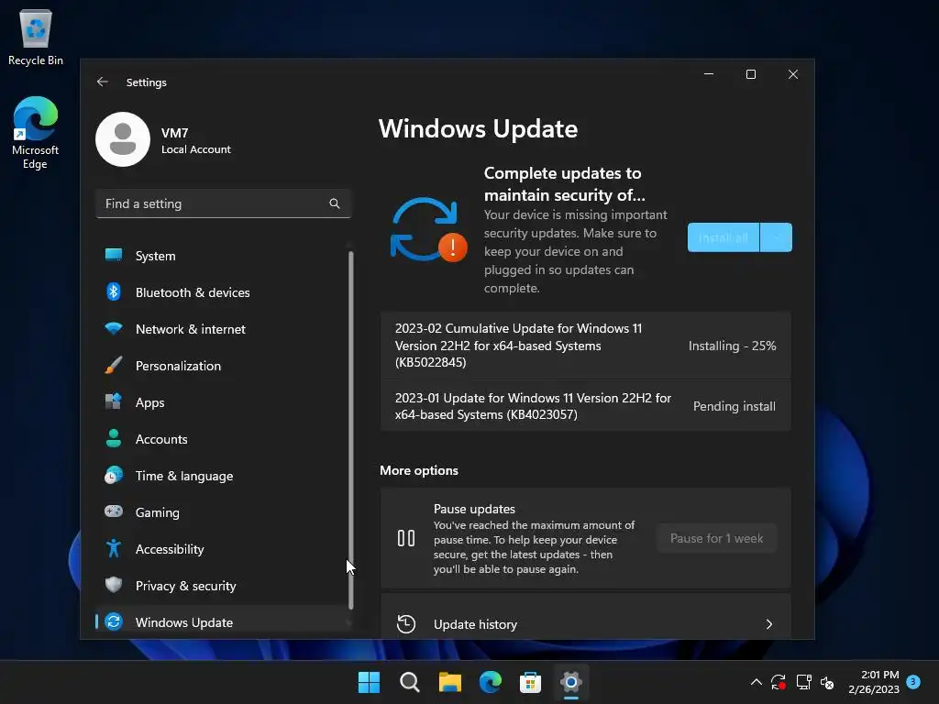Click the Accounts person icon in sidebar
939x704 pixels.
click(x=113, y=438)
